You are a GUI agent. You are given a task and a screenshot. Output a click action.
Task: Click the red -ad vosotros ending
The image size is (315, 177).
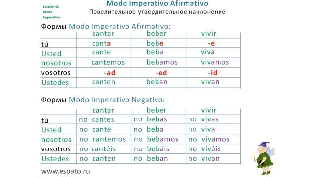(x=110, y=73)
